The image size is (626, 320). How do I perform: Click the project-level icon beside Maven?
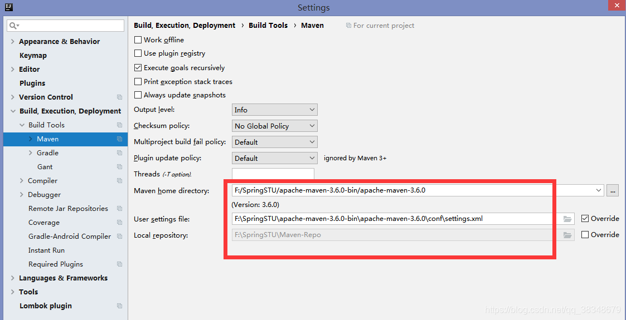119,139
